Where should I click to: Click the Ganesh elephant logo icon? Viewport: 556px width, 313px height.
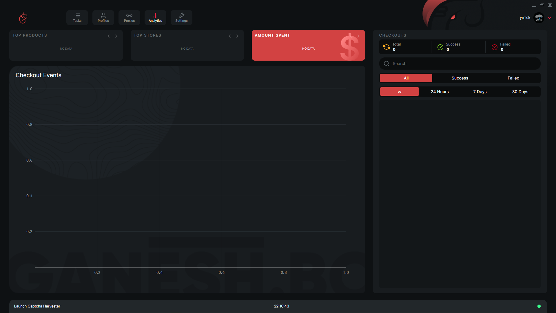pos(23,18)
